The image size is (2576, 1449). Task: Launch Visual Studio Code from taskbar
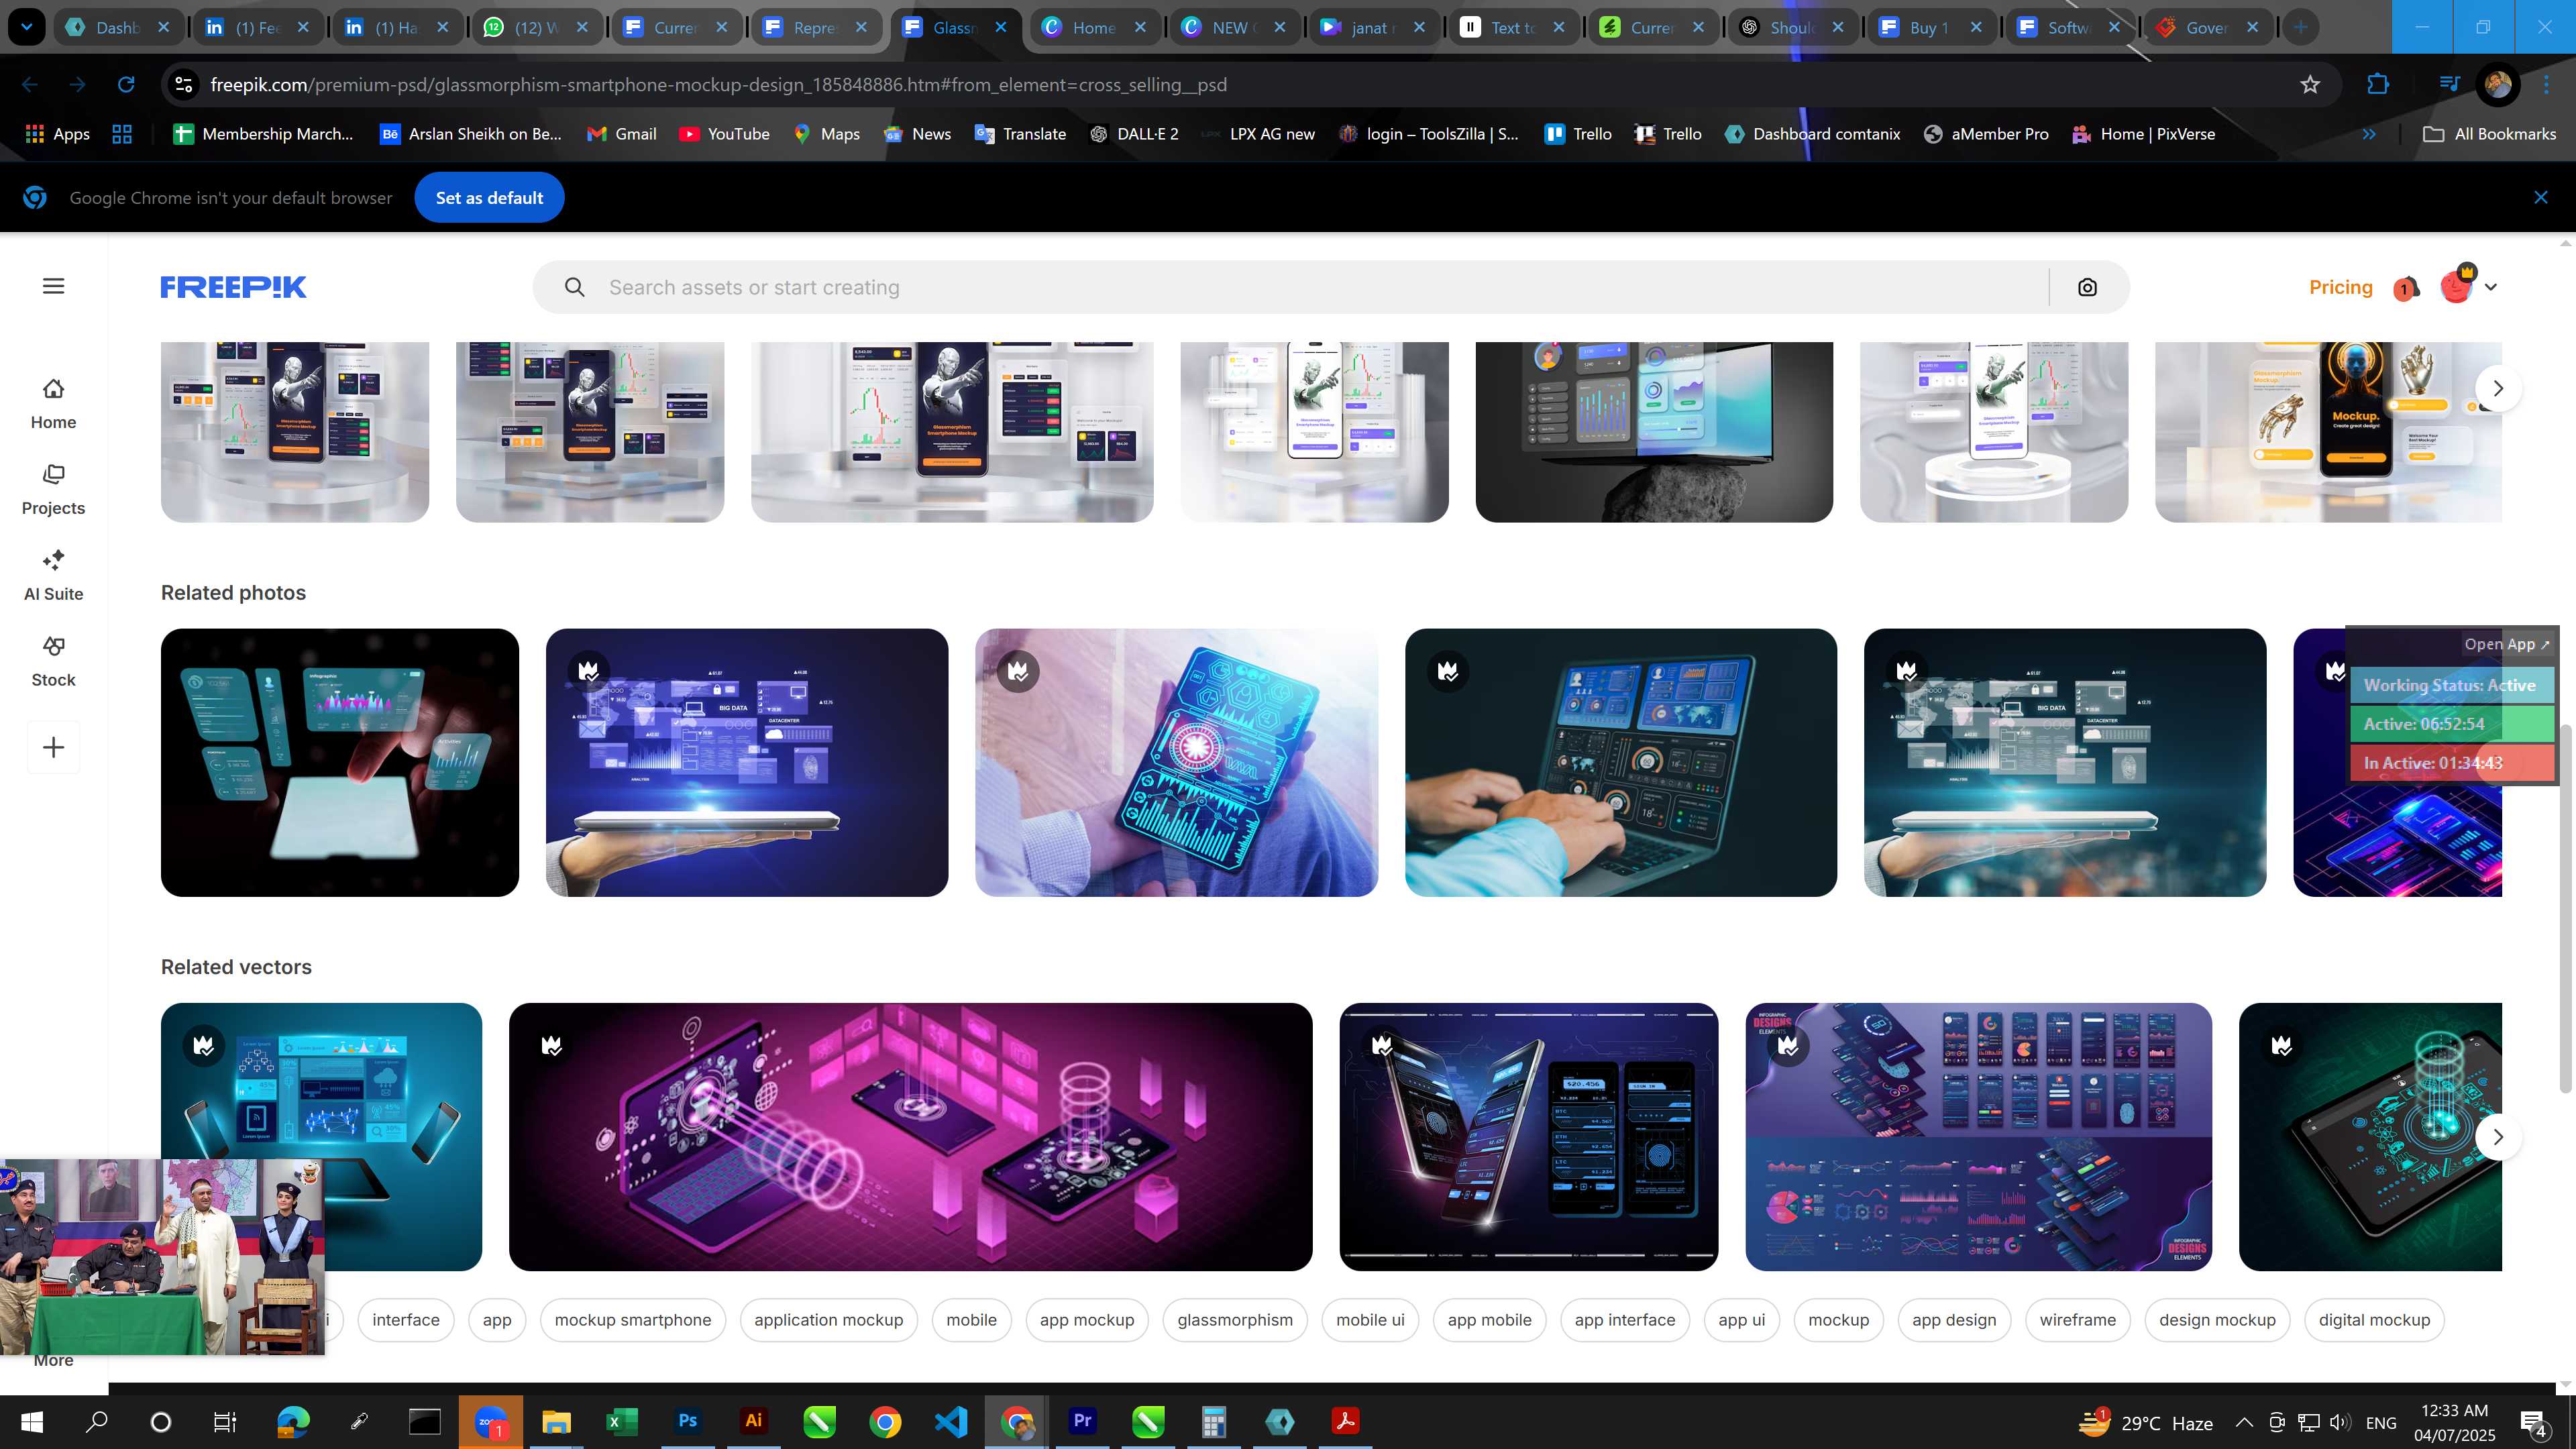click(950, 1421)
